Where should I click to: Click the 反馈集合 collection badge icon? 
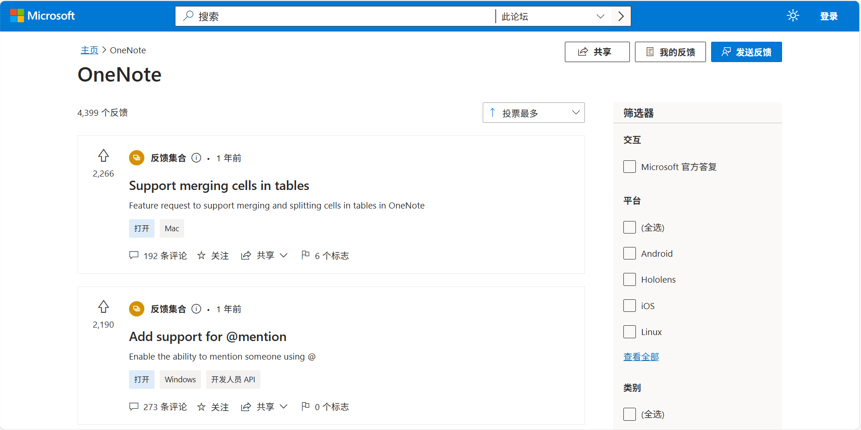coord(136,158)
